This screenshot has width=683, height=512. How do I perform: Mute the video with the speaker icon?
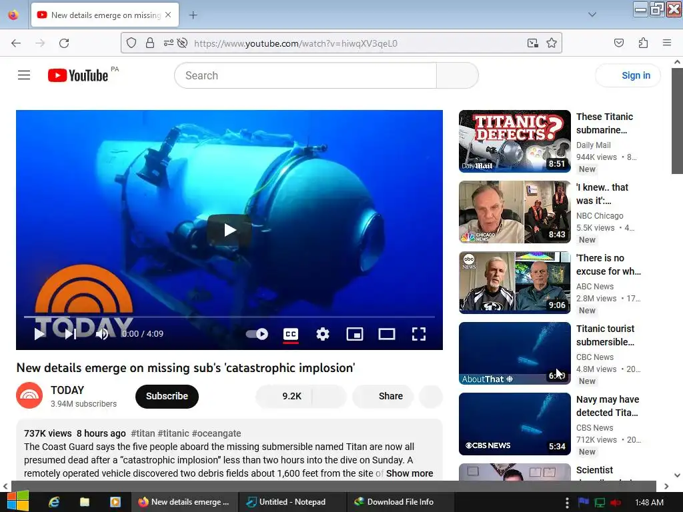pyautogui.click(x=102, y=334)
